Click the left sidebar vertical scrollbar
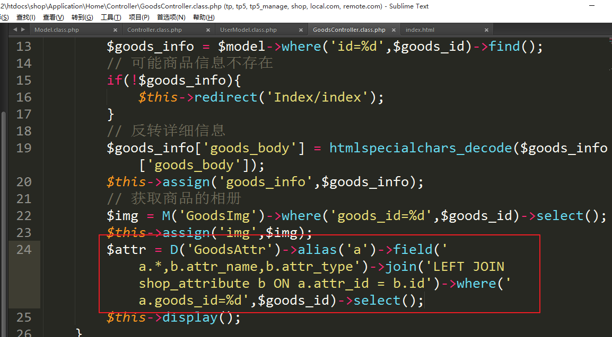Image resolution: width=612 pixels, height=337 pixels. pos(4,159)
